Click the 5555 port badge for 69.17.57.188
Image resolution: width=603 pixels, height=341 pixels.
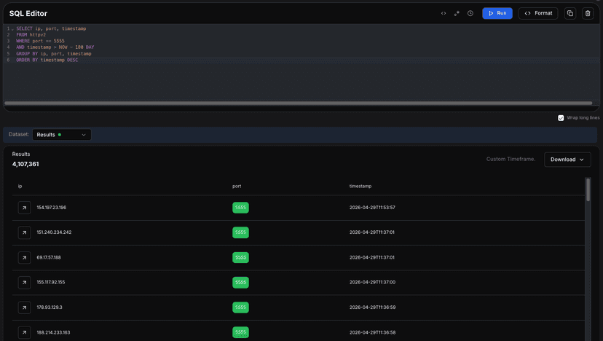point(240,257)
